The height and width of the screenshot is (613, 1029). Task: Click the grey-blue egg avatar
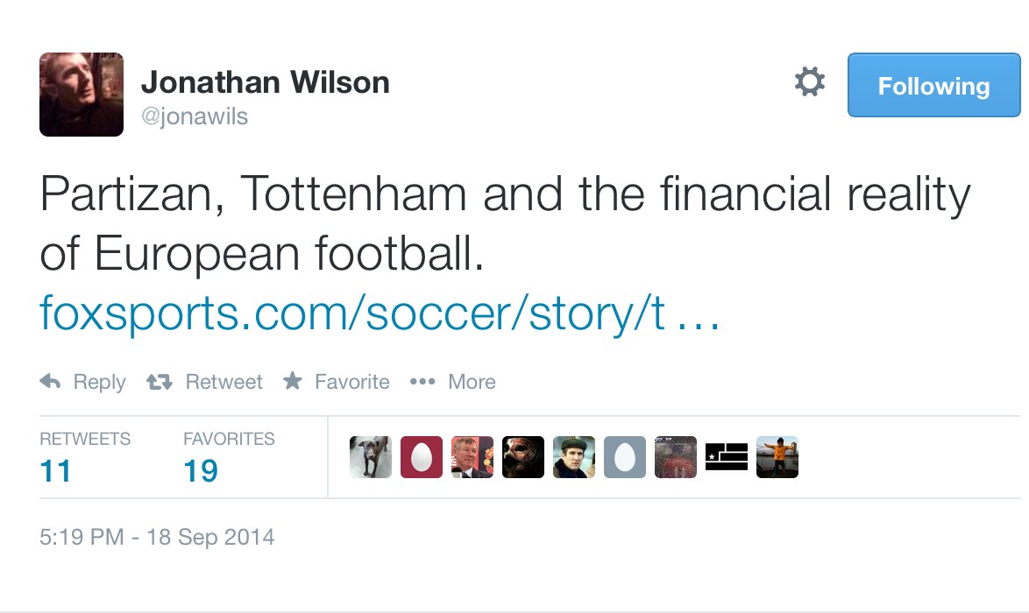click(x=625, y=457)
